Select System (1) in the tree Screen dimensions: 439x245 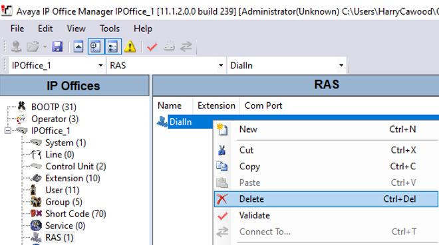coord(65,143)
